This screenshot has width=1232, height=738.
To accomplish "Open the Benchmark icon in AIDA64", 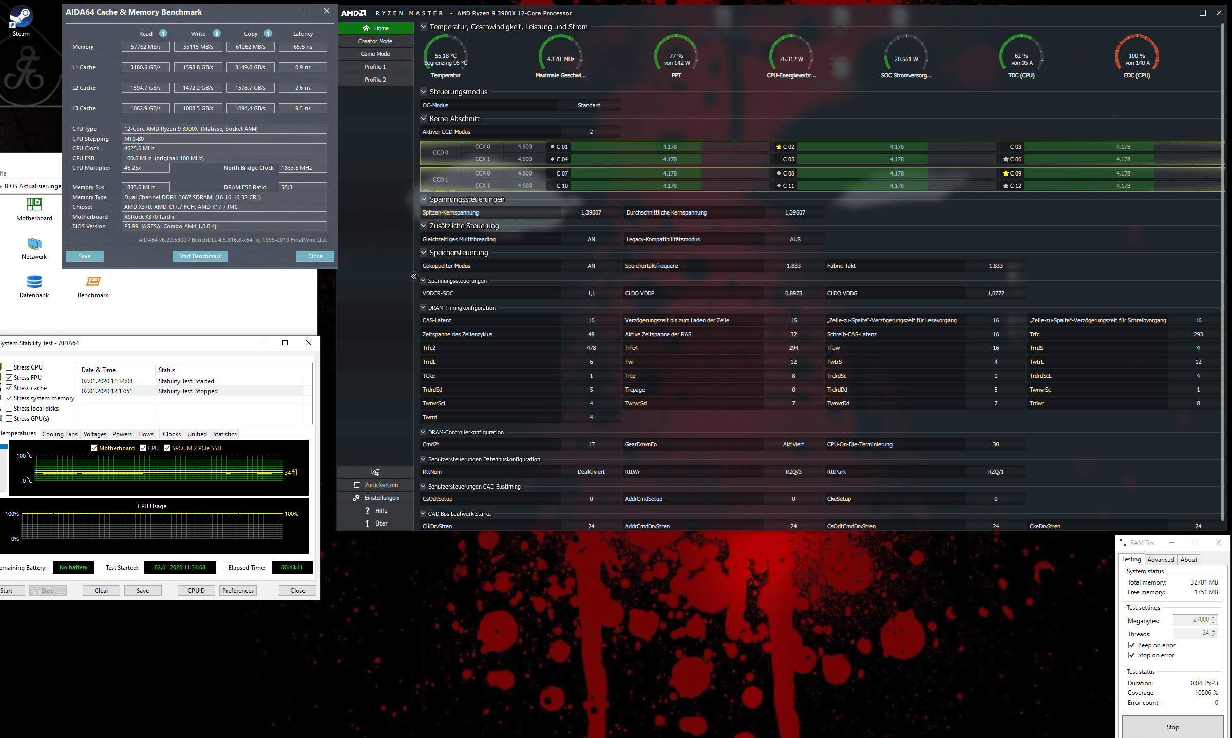I will click(x=93, y=286).
